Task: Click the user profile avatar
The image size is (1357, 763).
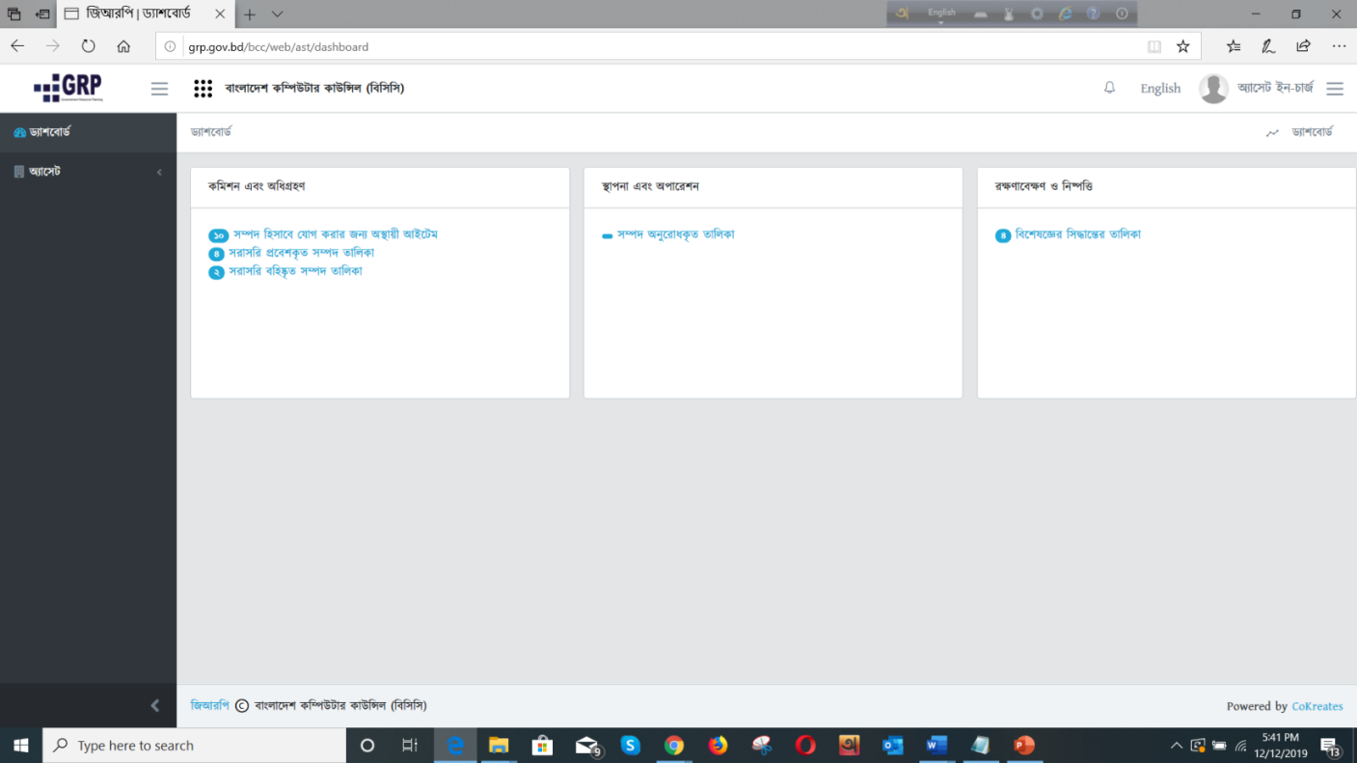Action: [1213, 89]
